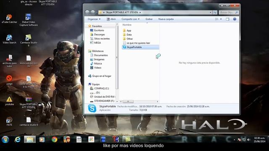This screenshot has width=269, height=151.
Task: Select the Data folder
Action: (129, 34)
